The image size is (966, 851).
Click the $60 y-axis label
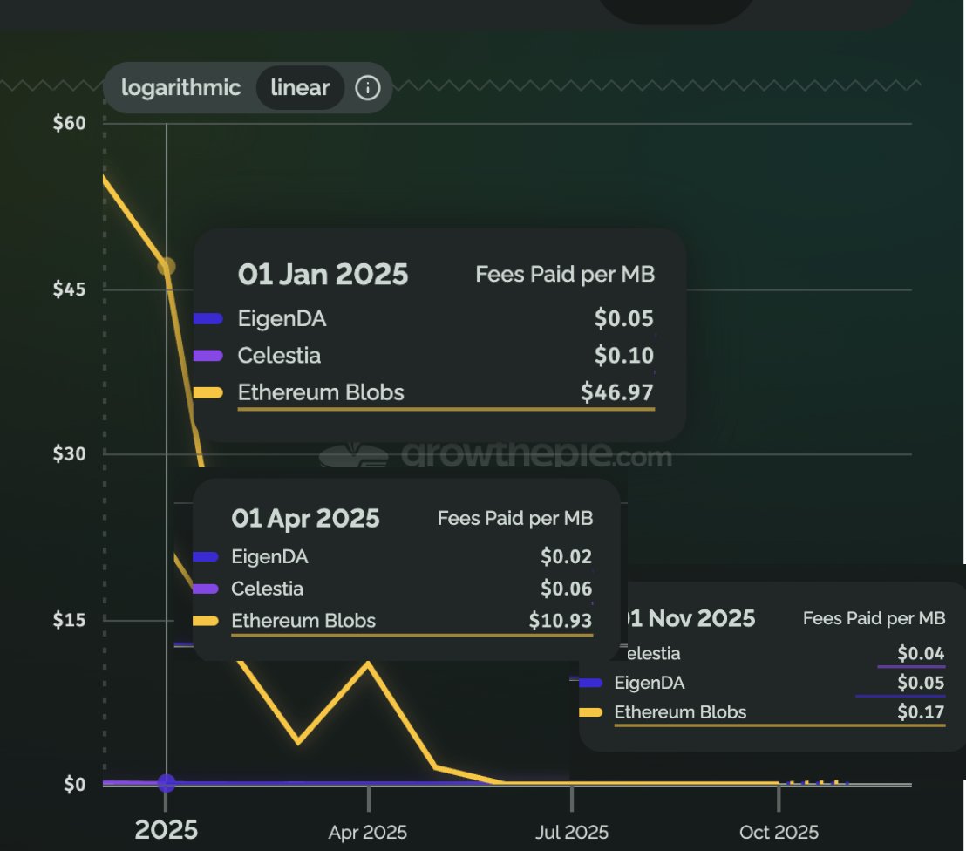(69, 123)
